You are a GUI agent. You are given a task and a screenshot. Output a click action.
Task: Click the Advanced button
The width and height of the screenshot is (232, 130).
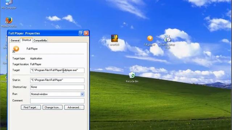click(x=74, y=108)
